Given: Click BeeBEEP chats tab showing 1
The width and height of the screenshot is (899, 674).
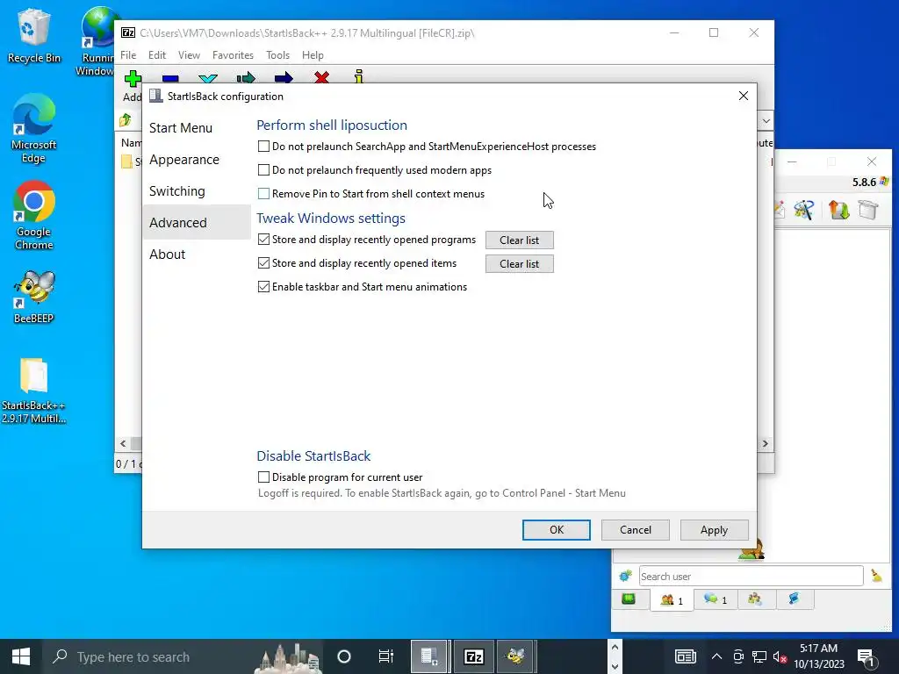Looking at the screenshot, I should (x=716, y=599).
